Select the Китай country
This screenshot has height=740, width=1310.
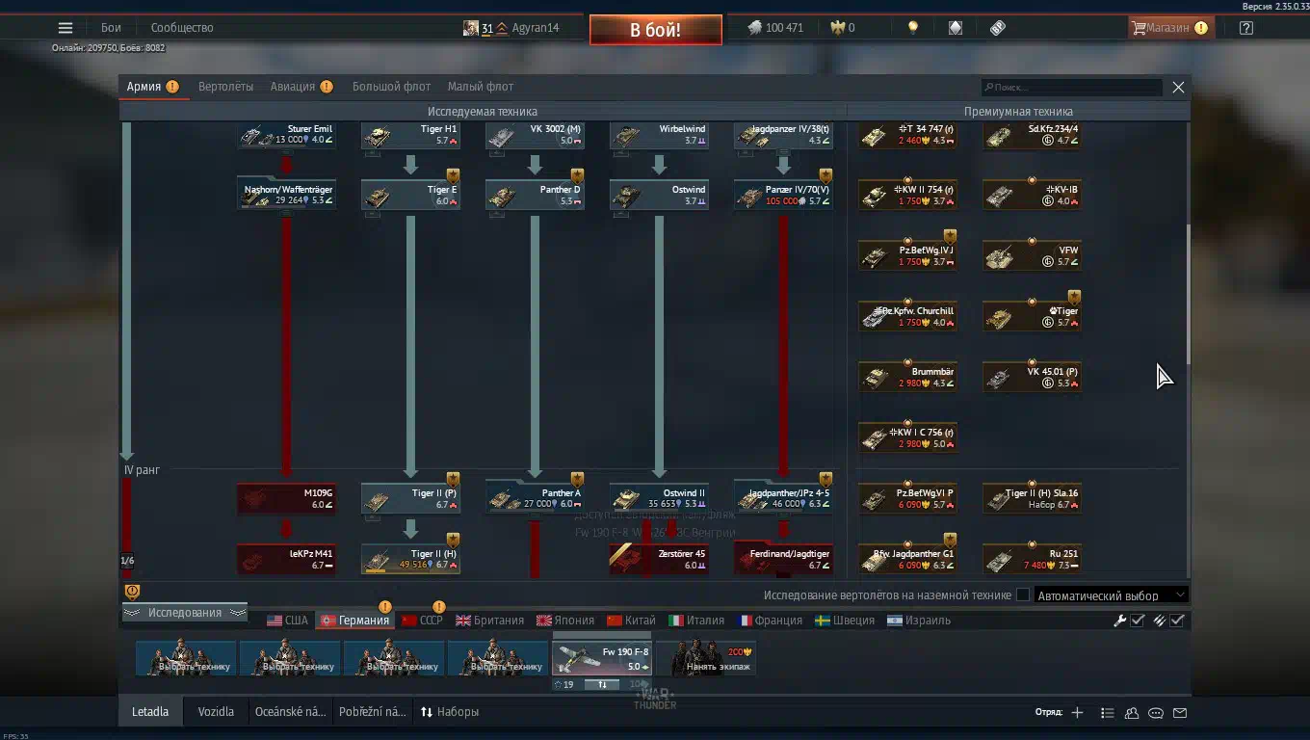click(x=631, y=621)
